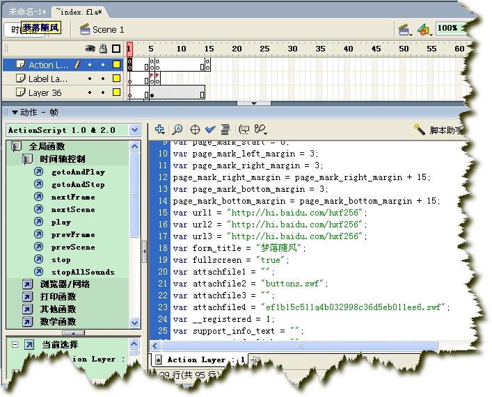
Task: Click Scene 1 in the edit bar
Action: 102,29
